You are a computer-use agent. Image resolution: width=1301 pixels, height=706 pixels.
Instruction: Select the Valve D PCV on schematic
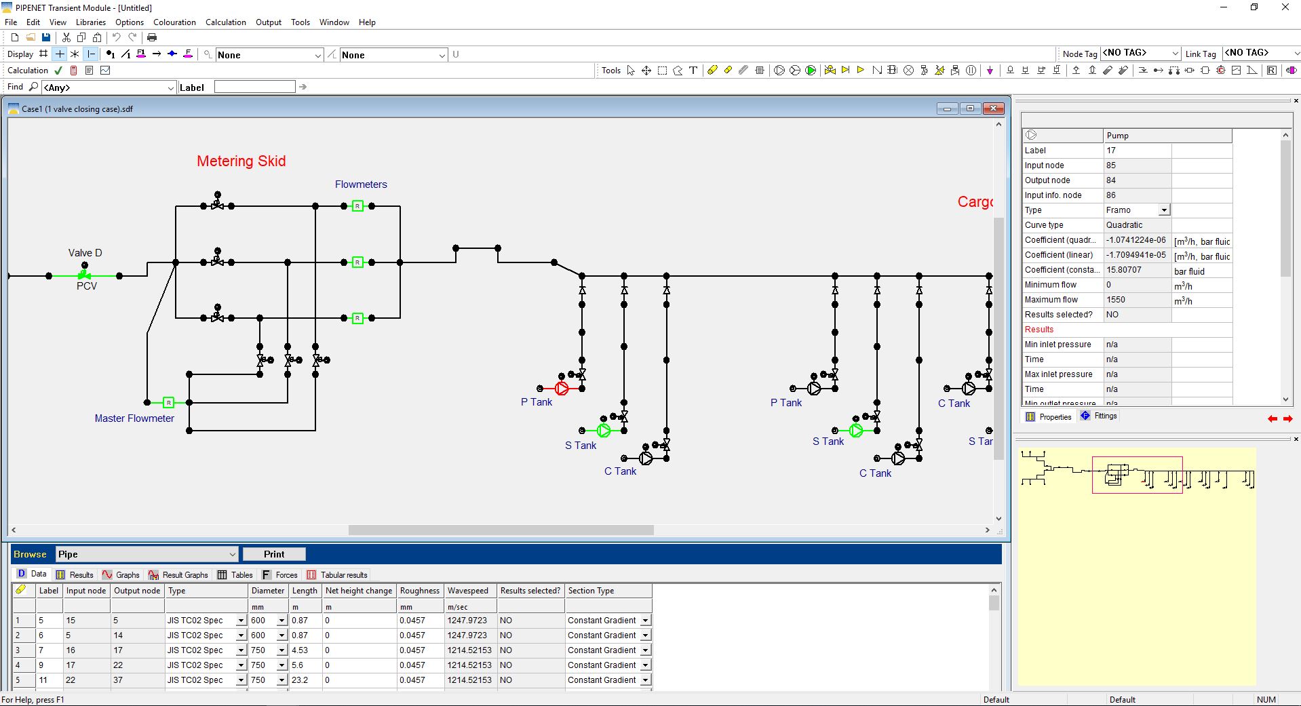pyautogui.click(x=85, y=275)
